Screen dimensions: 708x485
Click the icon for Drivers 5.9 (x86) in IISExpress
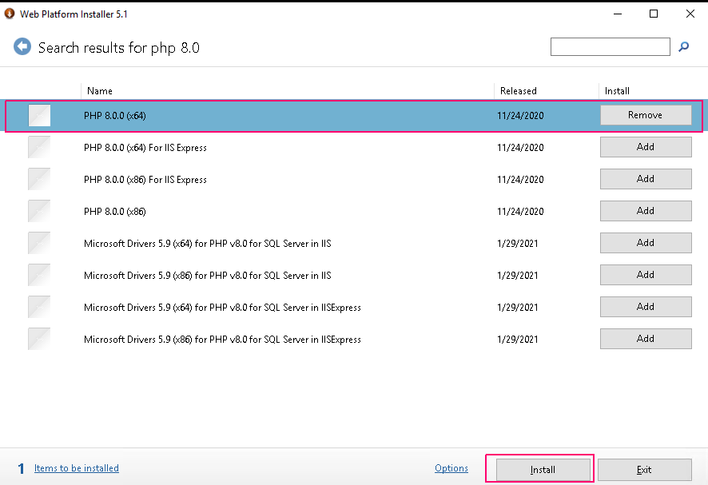click(x=39, y=339)
